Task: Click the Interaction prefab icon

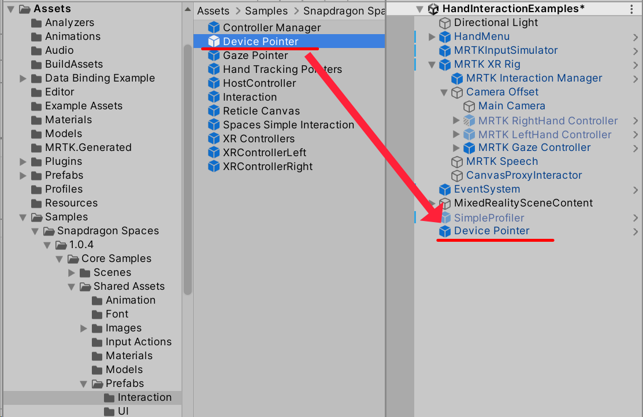Action: coord(214,97)
